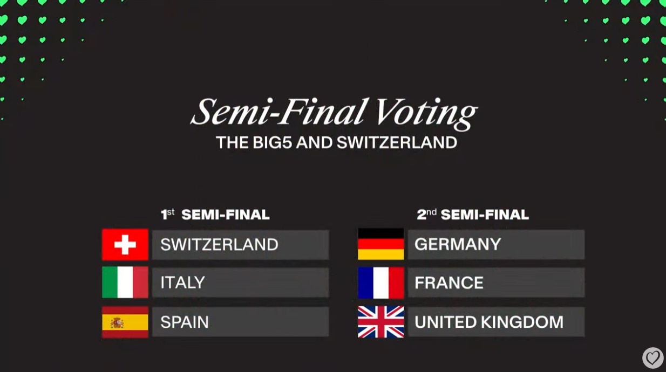This screenshot has width=666, height=372.
Task: Click THE BIG5 AND SWITZERLAND subtitle
Action: 336,143
